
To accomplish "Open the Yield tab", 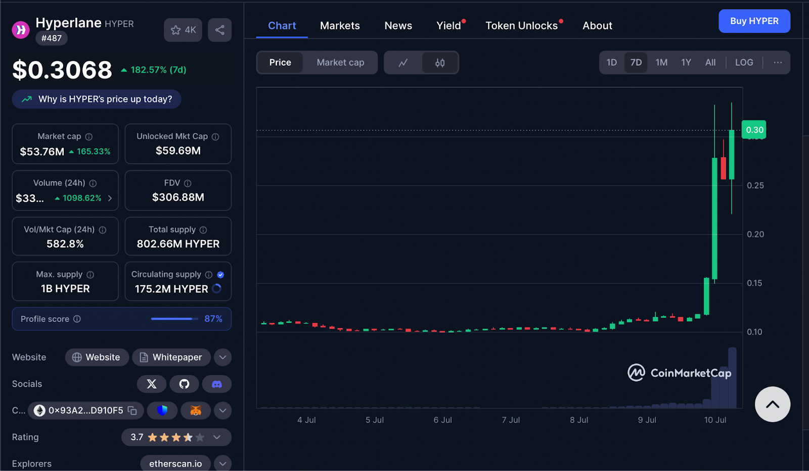I will 449,26.
